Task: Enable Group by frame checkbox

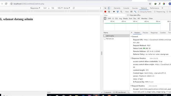Action: coord(139,11)
